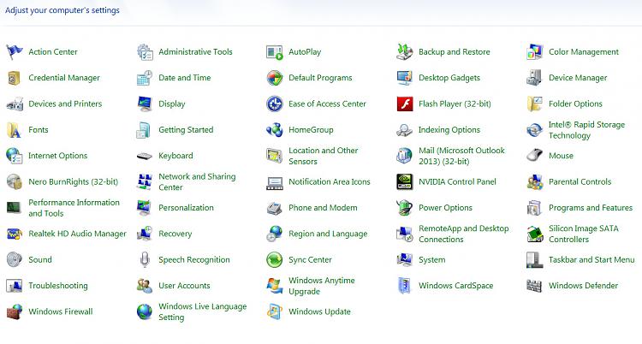Click the Troubleshooting link
The height and width of the screenshot is (344, 642).
(x=57, y=286)
